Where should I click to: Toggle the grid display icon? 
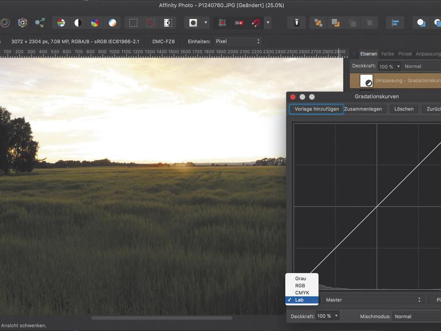tap(222, 23)
